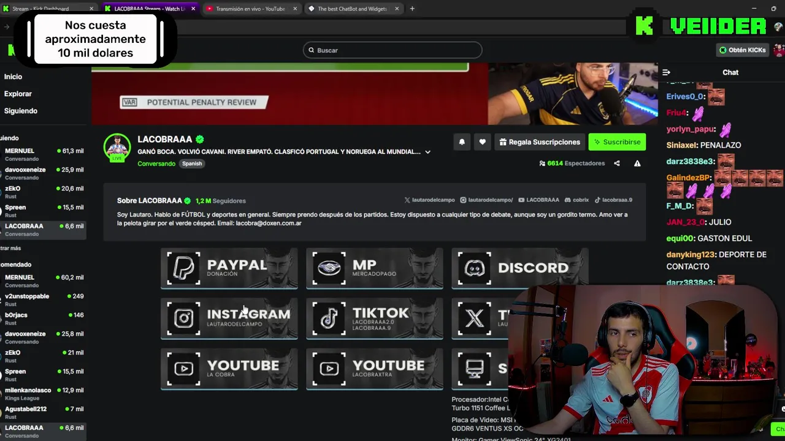
Task: Open a new browser tab
Action: click(x=412, y=9)
